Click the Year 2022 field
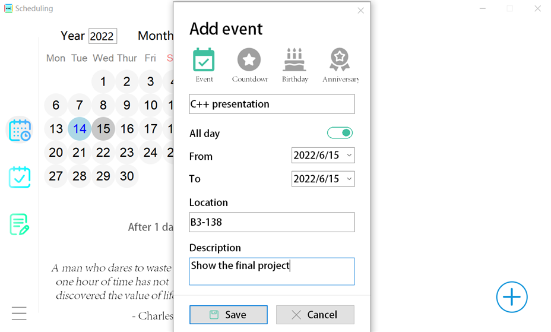This screenshot has width=551, height=332. [102, 36]
